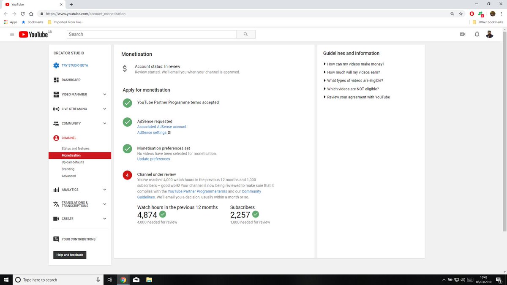Open the Imported From Firefox bookmarks folder
This screenshot has height=285, width=507.
65,22
